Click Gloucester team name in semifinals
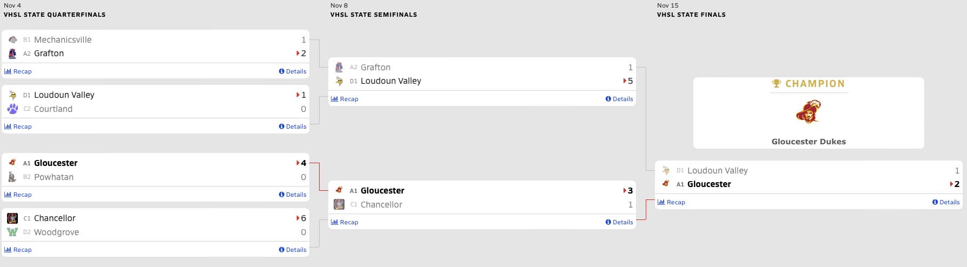 point(382,191)
